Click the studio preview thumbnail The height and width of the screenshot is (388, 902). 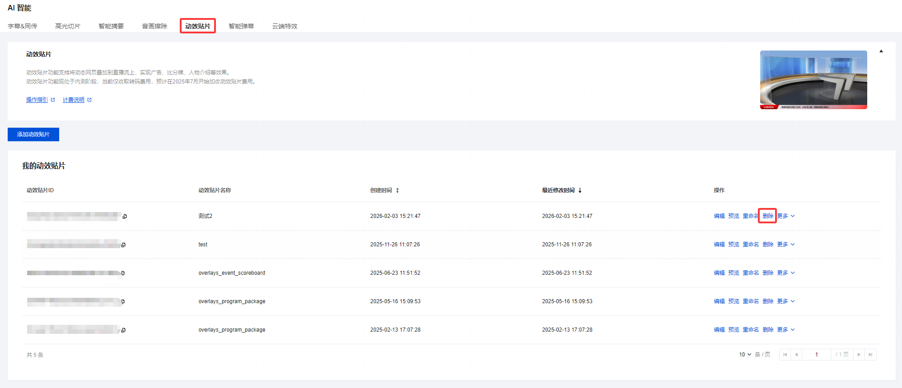click(813, 80)
